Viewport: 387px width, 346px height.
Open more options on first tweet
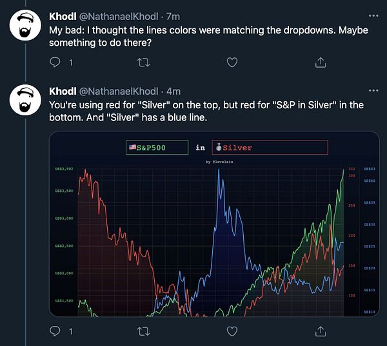[x=373, y=15]
